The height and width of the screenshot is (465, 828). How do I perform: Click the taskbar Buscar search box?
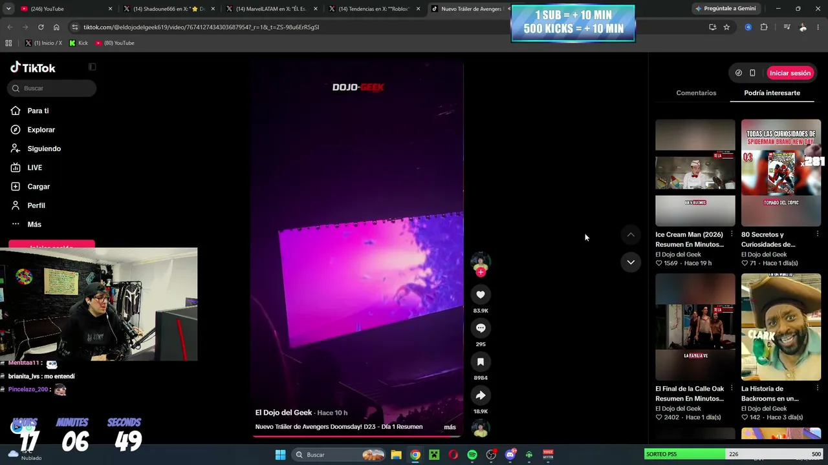tap(338, 455)
